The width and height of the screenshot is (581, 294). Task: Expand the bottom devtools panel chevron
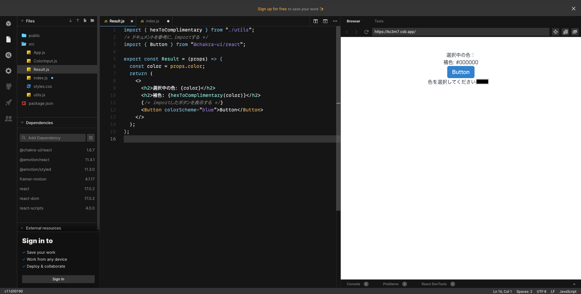(574, 284)
